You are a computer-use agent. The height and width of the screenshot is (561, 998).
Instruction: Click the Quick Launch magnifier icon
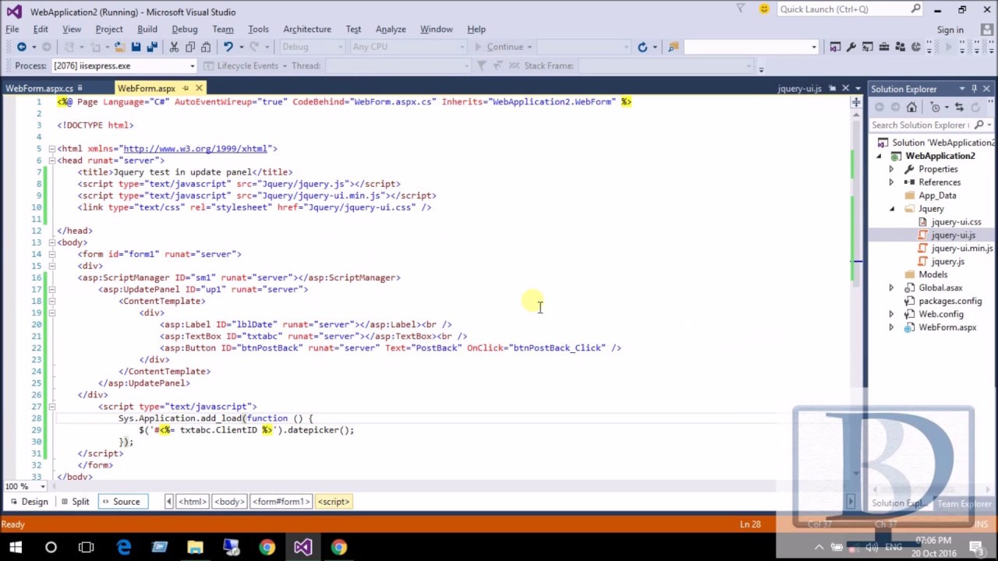coord(916,9)
